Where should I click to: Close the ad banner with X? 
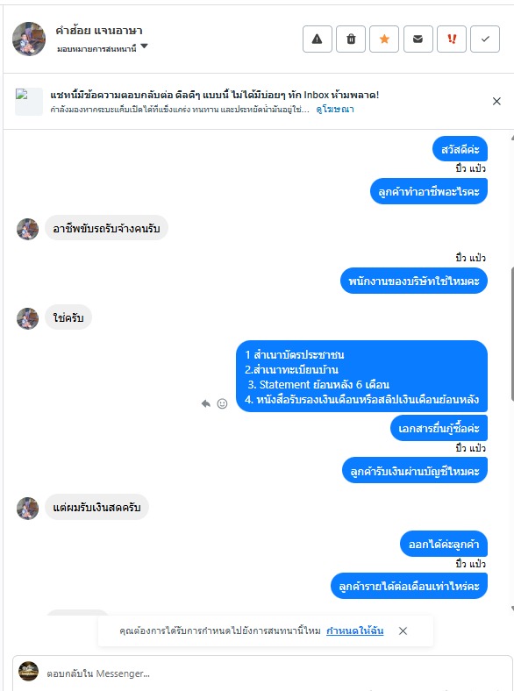tap(496, 102)
